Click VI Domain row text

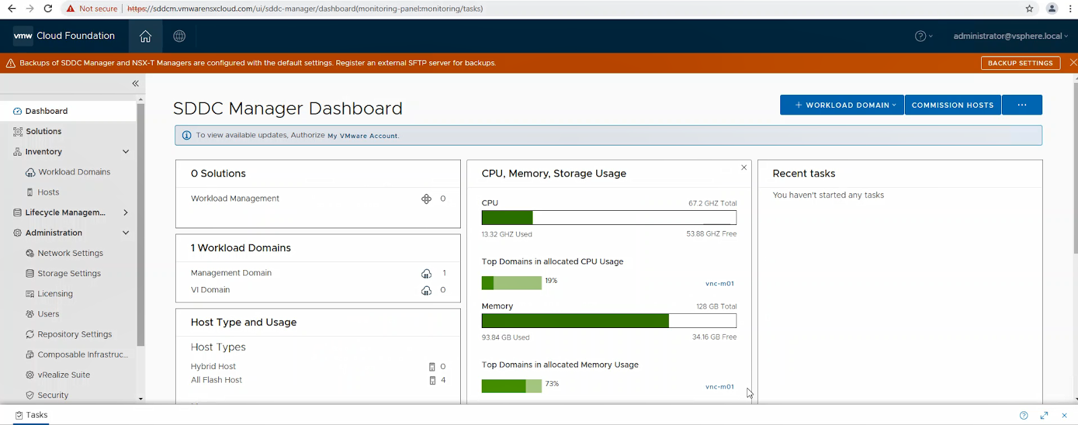click(210, 290)
